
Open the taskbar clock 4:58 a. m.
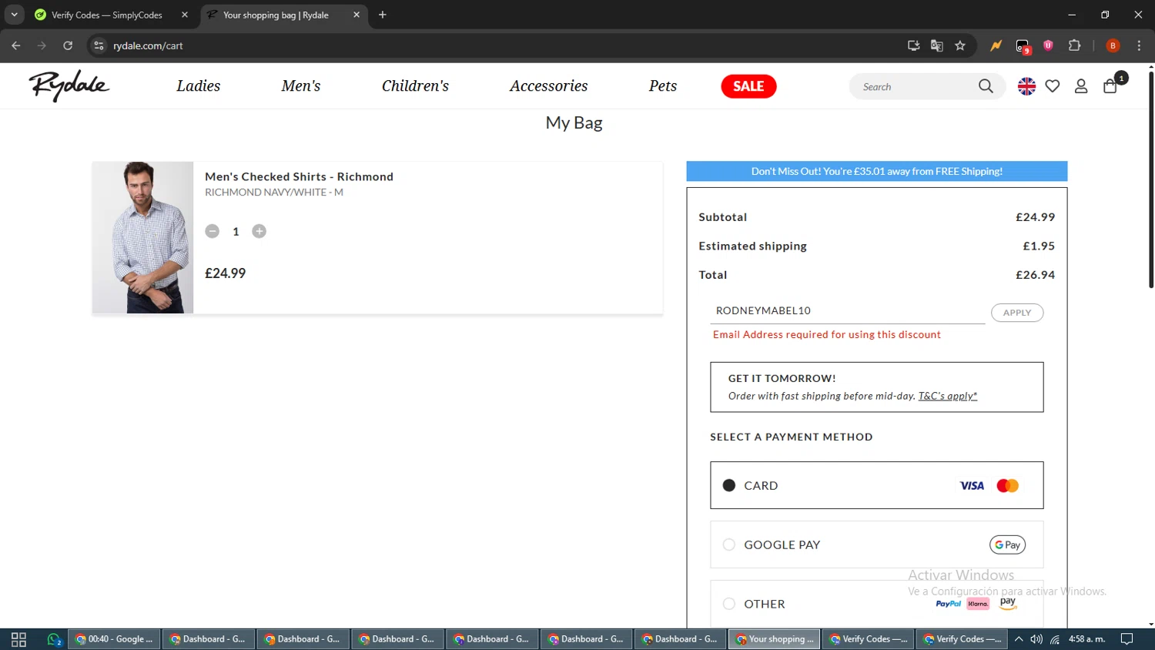pos(1086,639)
